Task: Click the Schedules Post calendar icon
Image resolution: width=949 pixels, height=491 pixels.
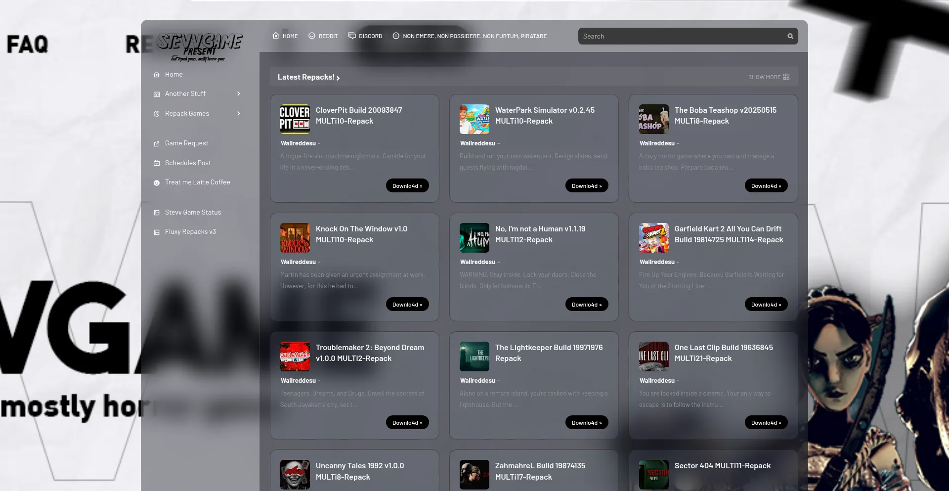Action: 157,163
